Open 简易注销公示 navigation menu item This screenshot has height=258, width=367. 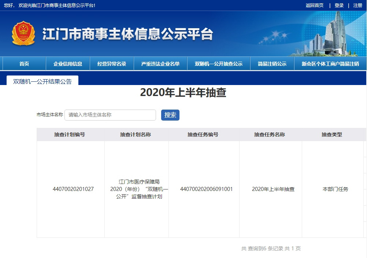(273, 63)
